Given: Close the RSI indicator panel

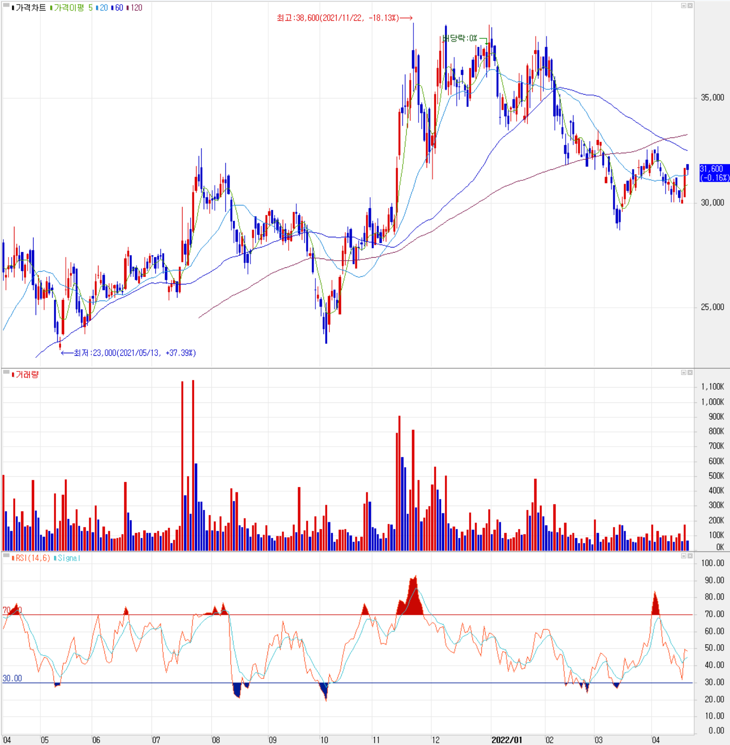Looking at the screenshot, I should tap(690, 556).
